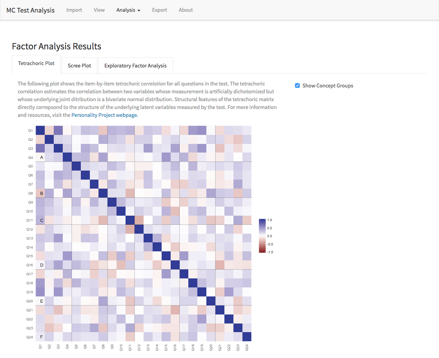Screen dimensions: 439x358
Task: Open the View menu item
Action: pos(99,10)
